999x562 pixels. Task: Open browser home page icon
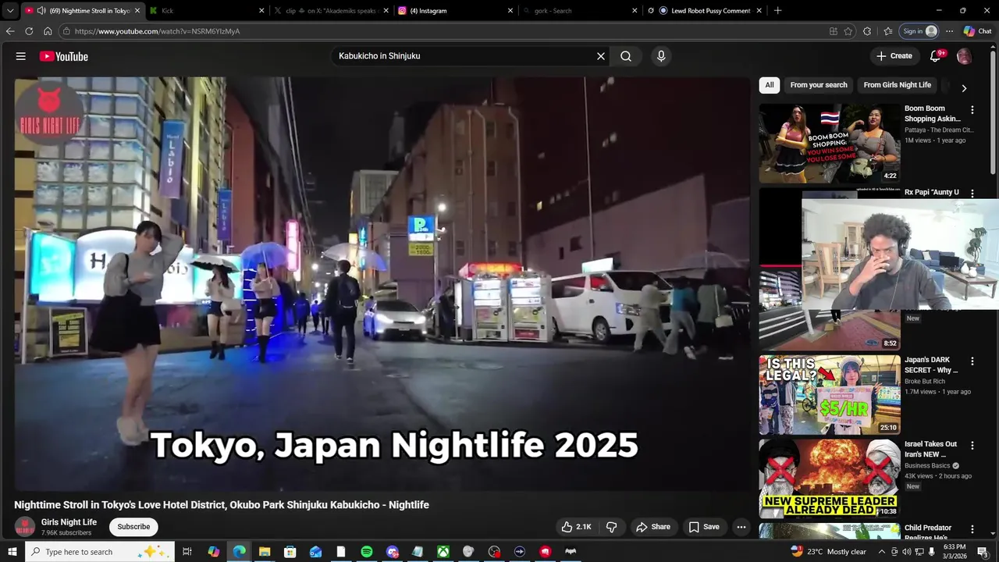pyautogui.click(x=48, y=31)
